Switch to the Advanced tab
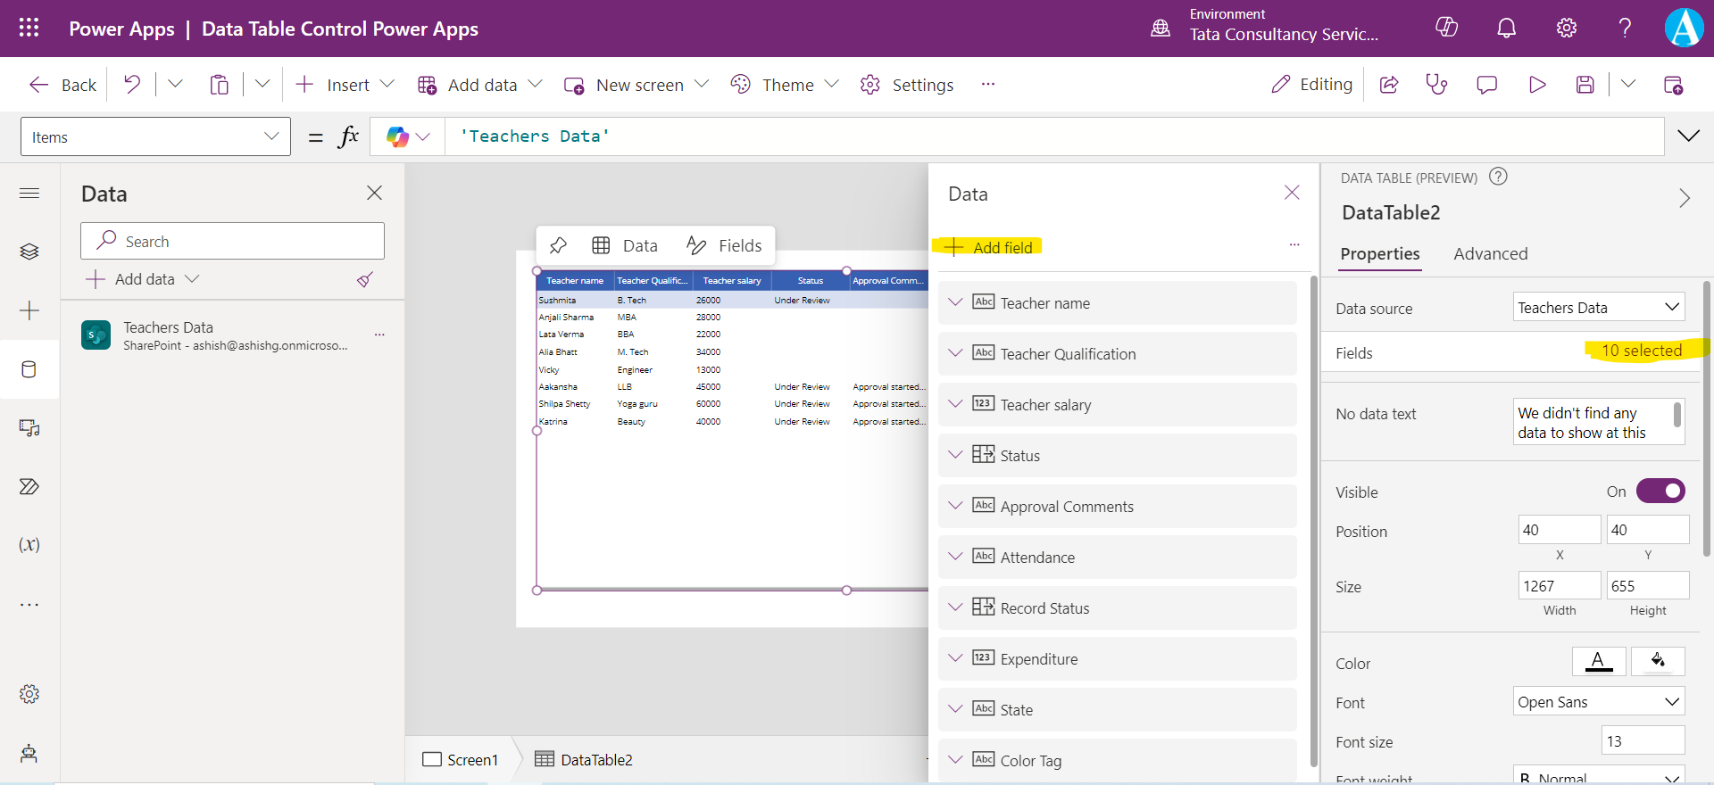 click(1490, 254)
